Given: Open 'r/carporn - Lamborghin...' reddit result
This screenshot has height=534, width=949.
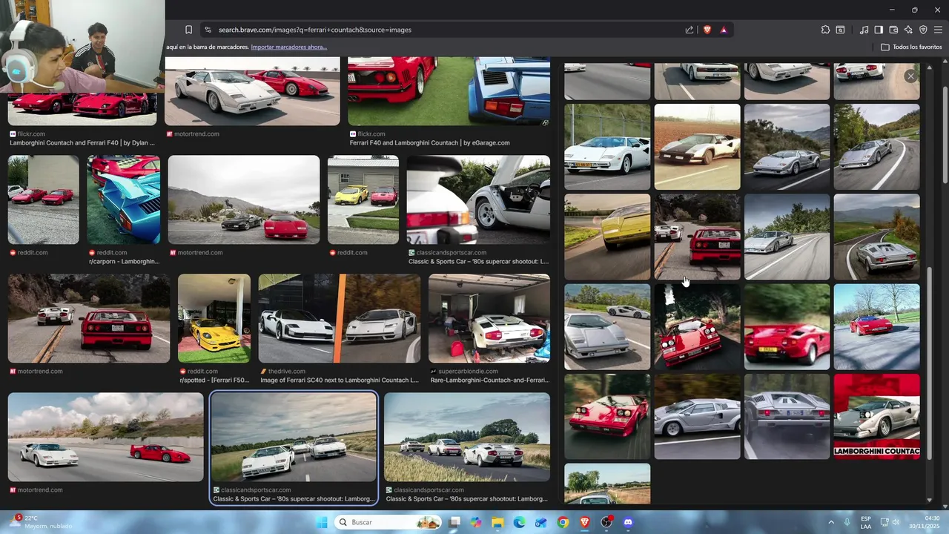Looking at the screenshot, I should tap(124, 261).
